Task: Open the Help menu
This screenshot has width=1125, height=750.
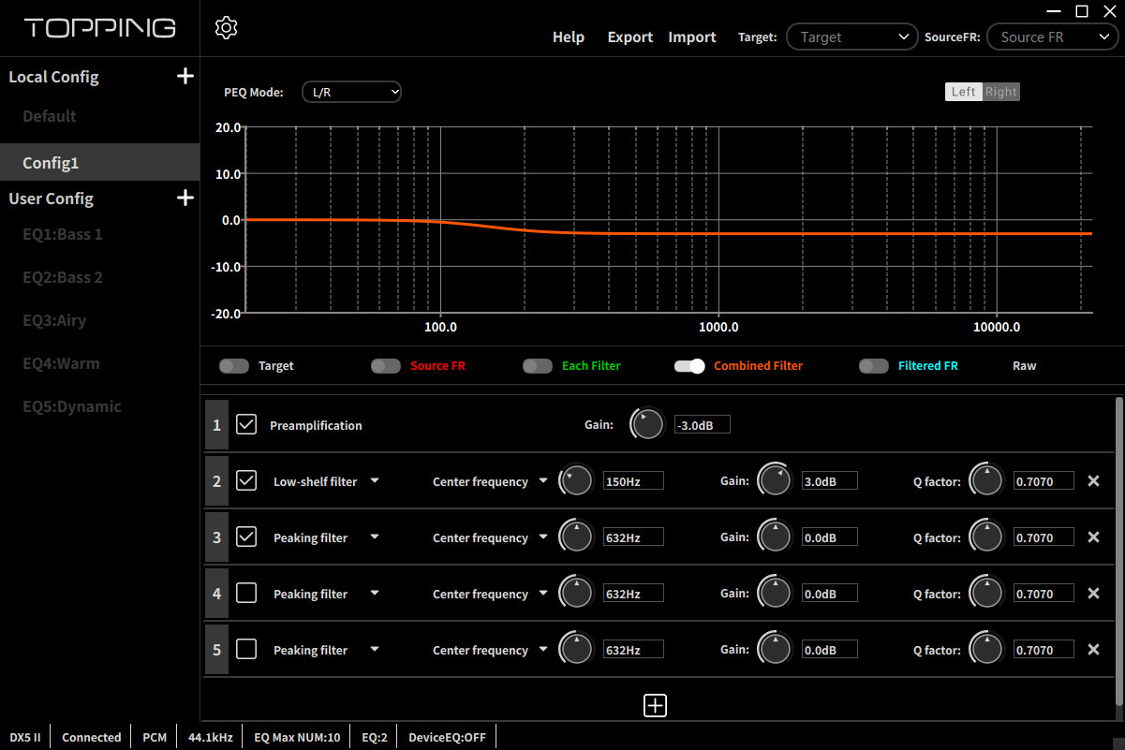Action: click(569, 37)
